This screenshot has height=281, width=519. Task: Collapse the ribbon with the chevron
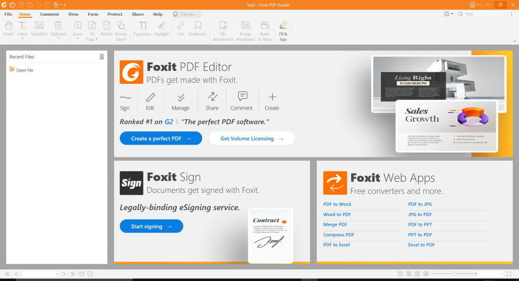pyautogui.click(x=515, y=41)
